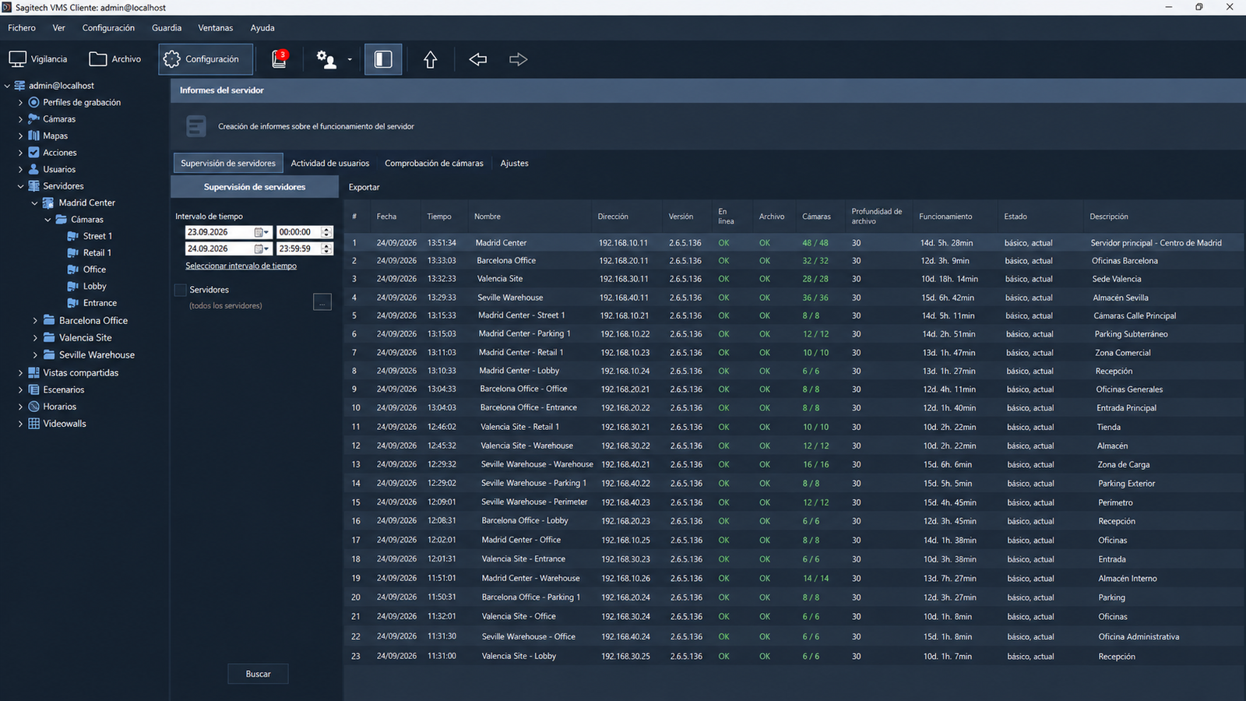Expand the Valencia Site server node
1246x701 pixels.
[x=34, y=337]
